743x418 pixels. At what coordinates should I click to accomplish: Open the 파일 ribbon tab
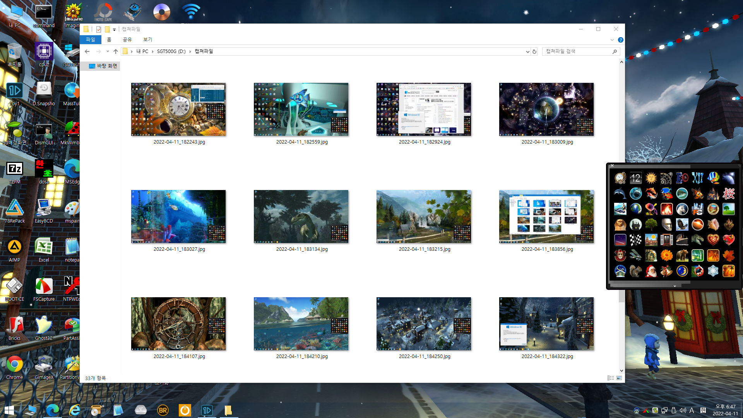(x=91, y=39)
